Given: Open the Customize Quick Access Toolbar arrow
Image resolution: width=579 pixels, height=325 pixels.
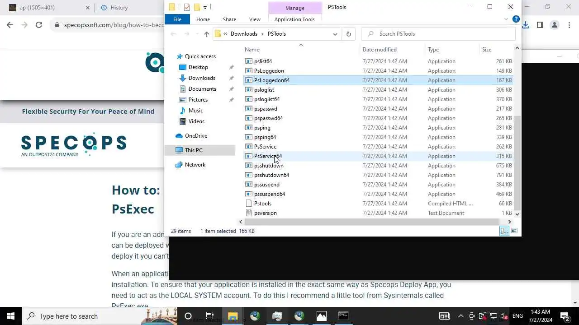Looking at the screenshot, I should (x=205, y=7).
